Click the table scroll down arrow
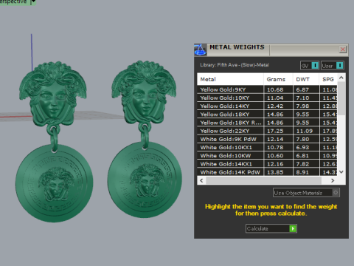 point(341,172)
